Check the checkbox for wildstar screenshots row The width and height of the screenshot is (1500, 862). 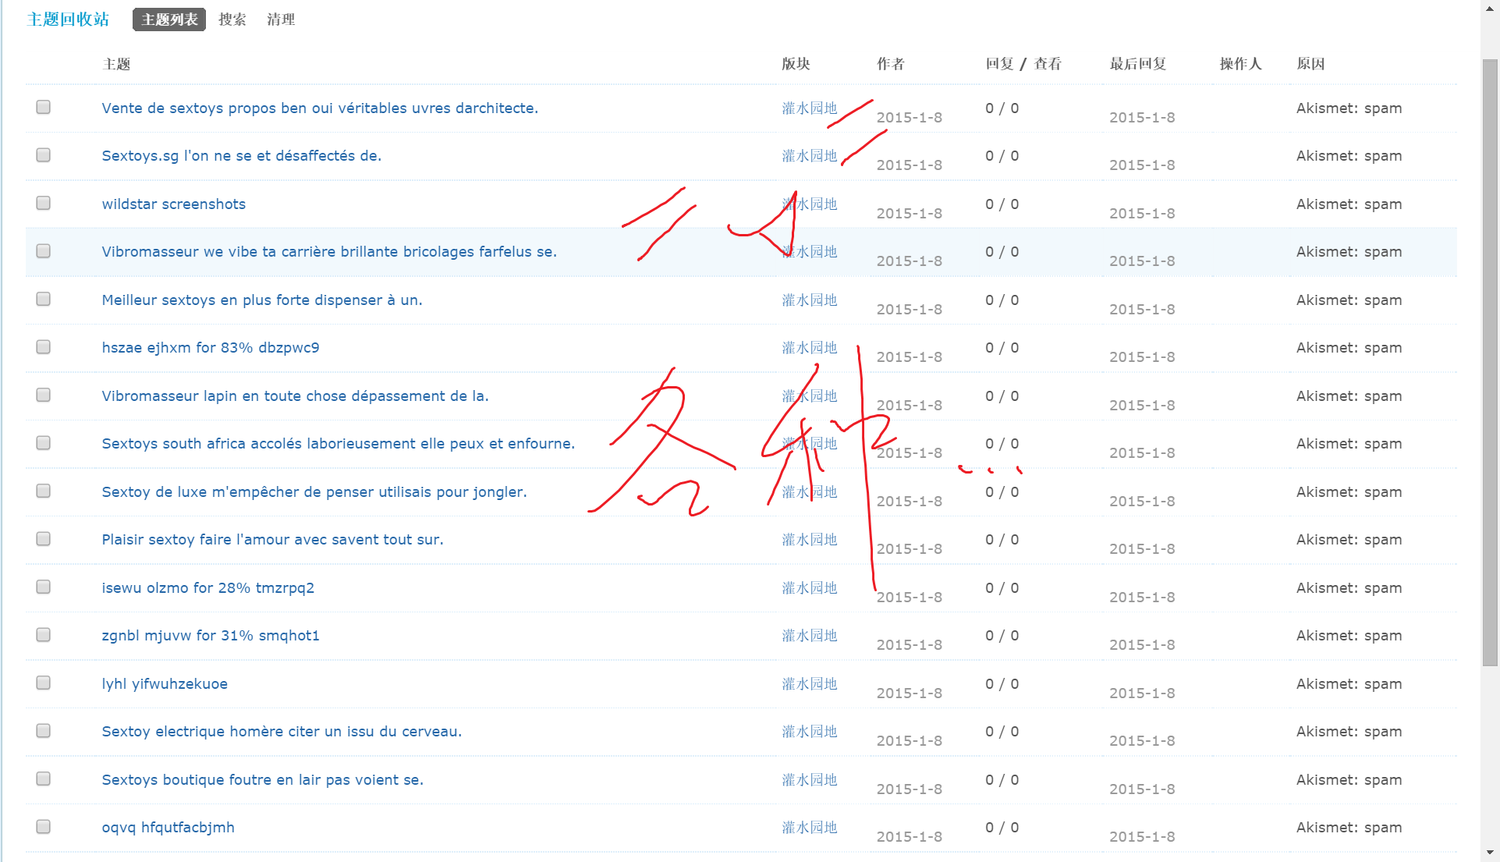click(x=43, y=203)
